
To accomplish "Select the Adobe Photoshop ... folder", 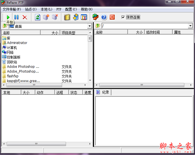I will point(21,67).
